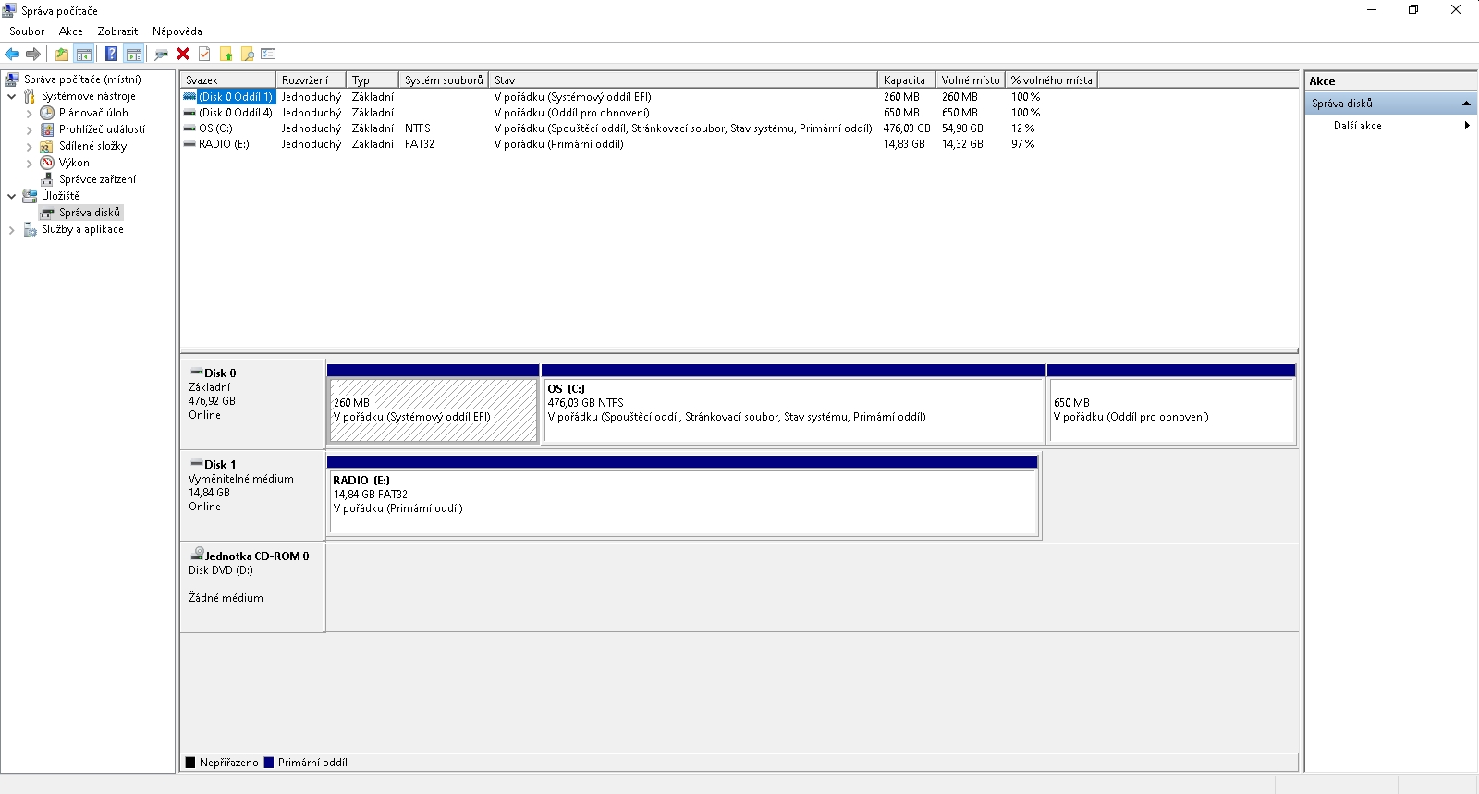
Task: Click the blue Primární oddíl legend swatch
Action: pos(269,763)
